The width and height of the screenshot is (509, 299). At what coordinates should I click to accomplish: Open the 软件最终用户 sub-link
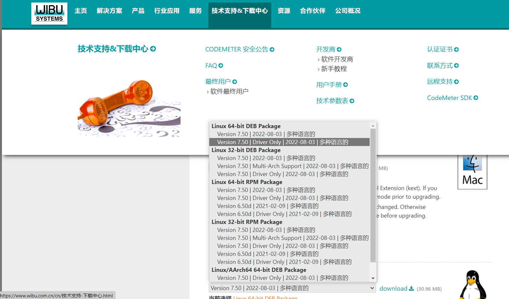[x=229, y=91]
